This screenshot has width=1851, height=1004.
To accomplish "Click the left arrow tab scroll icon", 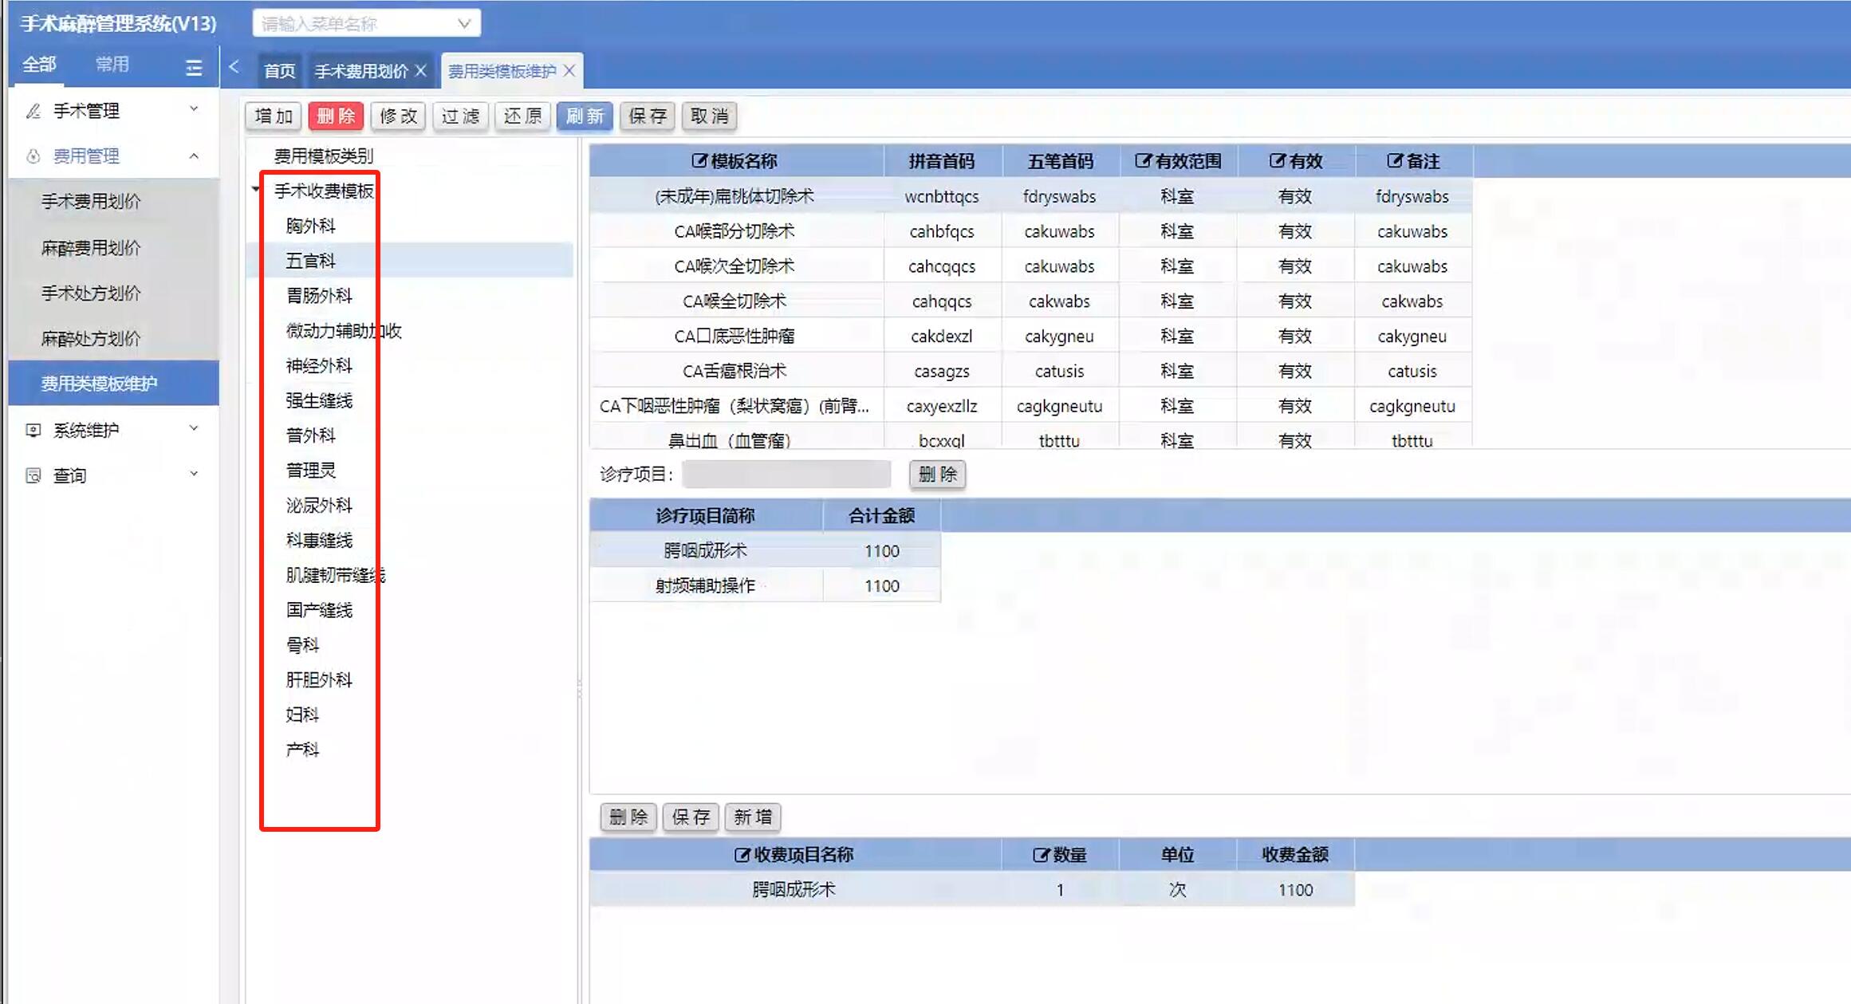I will coord(234,68).
